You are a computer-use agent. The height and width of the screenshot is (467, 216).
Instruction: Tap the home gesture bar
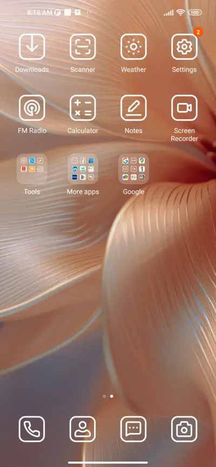[108, 463]
